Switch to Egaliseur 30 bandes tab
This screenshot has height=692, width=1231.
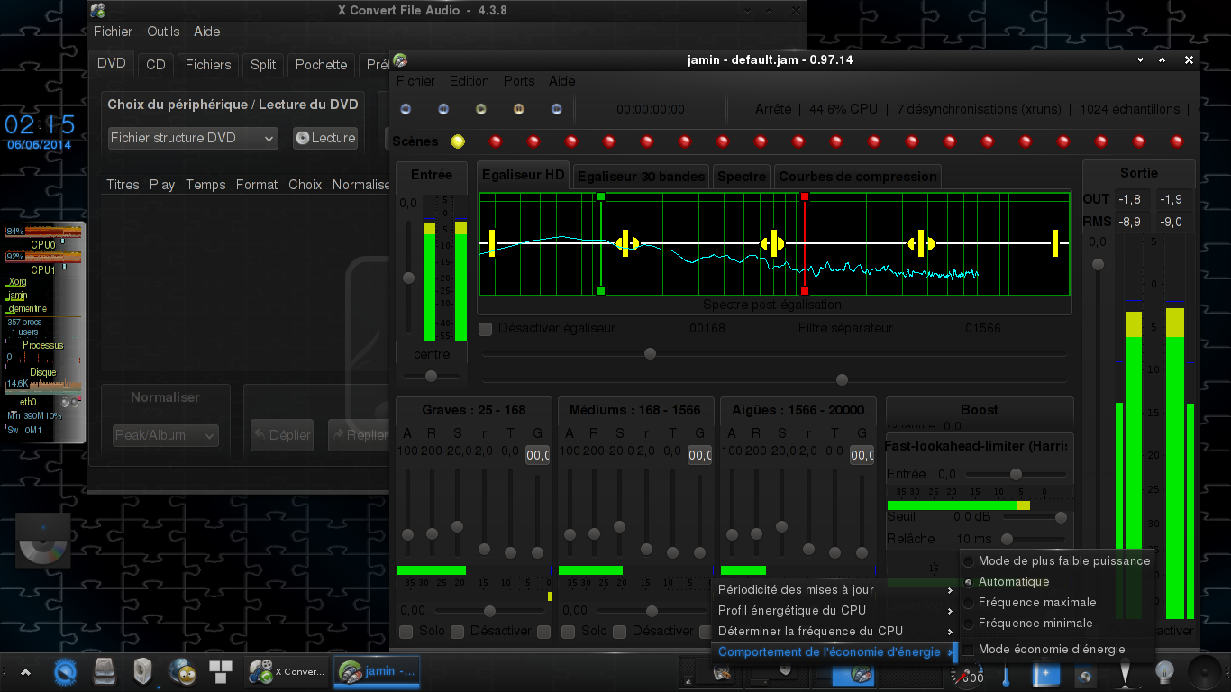point(641,177)
